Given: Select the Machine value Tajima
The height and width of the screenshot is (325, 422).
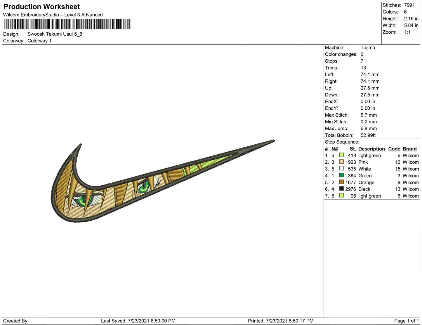Looking at the screenshot, I should (x=368, y=48).
